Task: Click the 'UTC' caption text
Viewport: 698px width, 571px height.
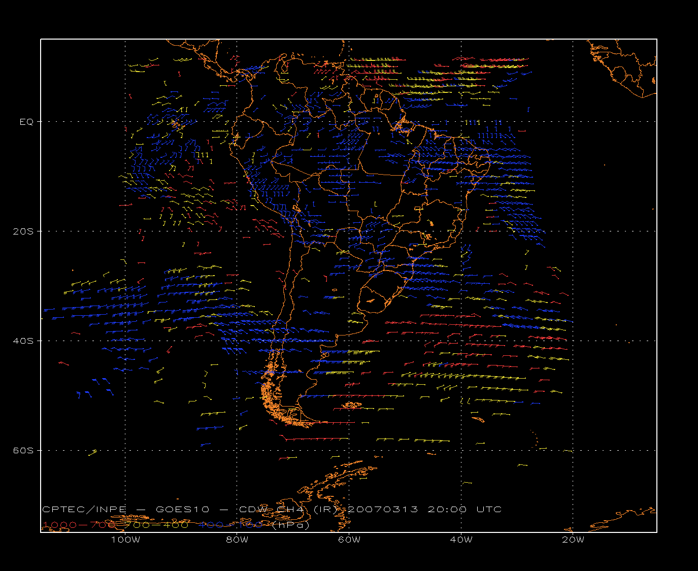Action: click(489, 509)
